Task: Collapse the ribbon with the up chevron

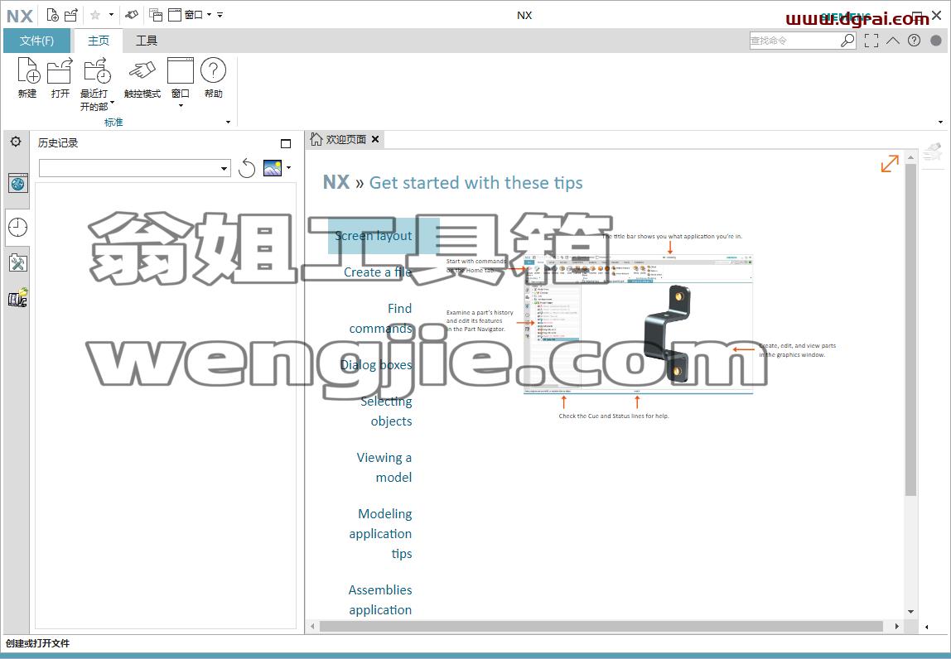Action: point(893,41)
